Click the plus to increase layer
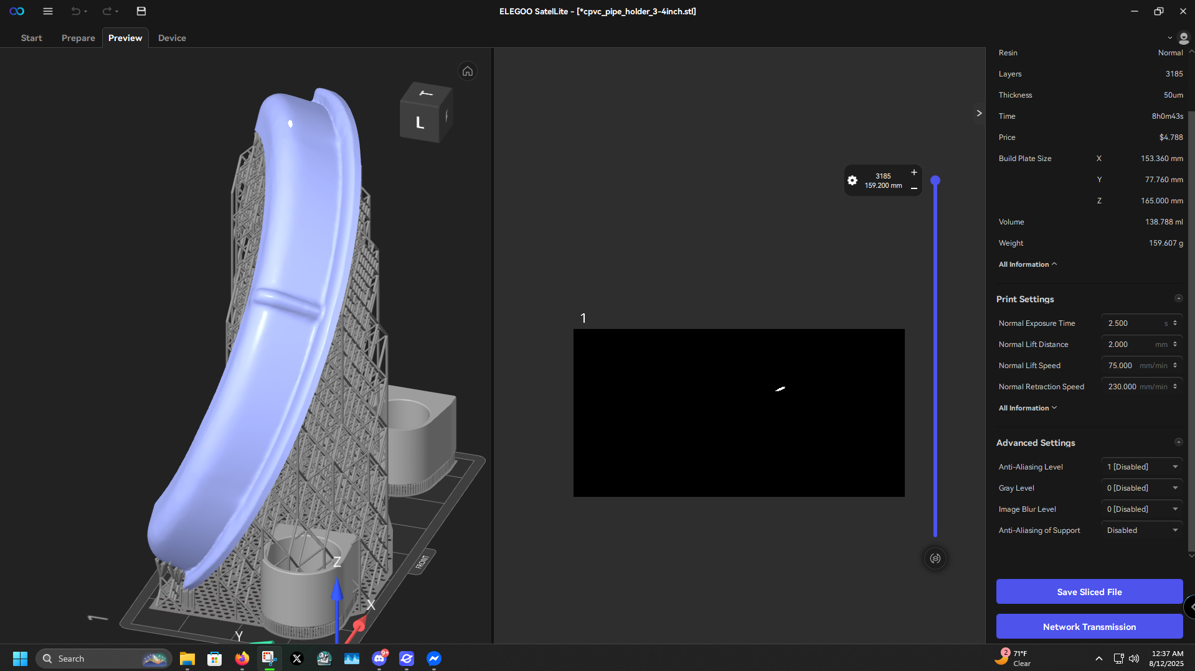 [x=914, y=172]
